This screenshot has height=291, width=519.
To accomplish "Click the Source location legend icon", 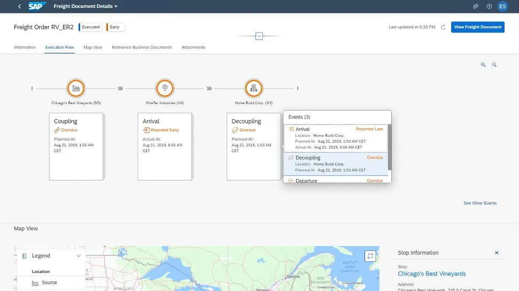I will (x=35, y=283).
